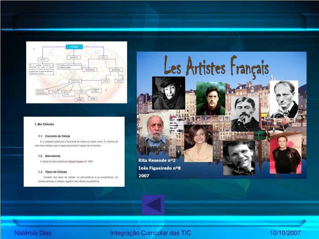This screenshot has height=239, width=319.
Task: Click the heading '1. As Células'
Action: [x=44, y=124]
